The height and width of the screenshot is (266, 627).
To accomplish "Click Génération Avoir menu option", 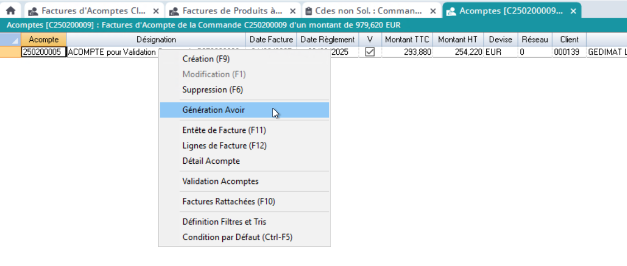I will coord(213,110).
